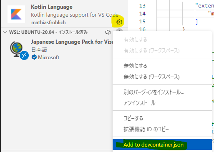Image resolution: width=214 pixels, height=152 pixels.
Task: Choose 拡張機能 ID のコピー menu item
Action: click(162, 129)
